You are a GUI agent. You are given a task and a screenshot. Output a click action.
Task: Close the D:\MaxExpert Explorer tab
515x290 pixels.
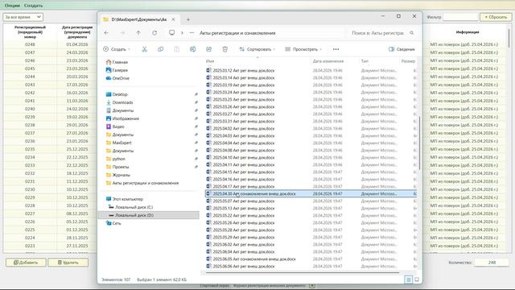[x=174, y=19]
